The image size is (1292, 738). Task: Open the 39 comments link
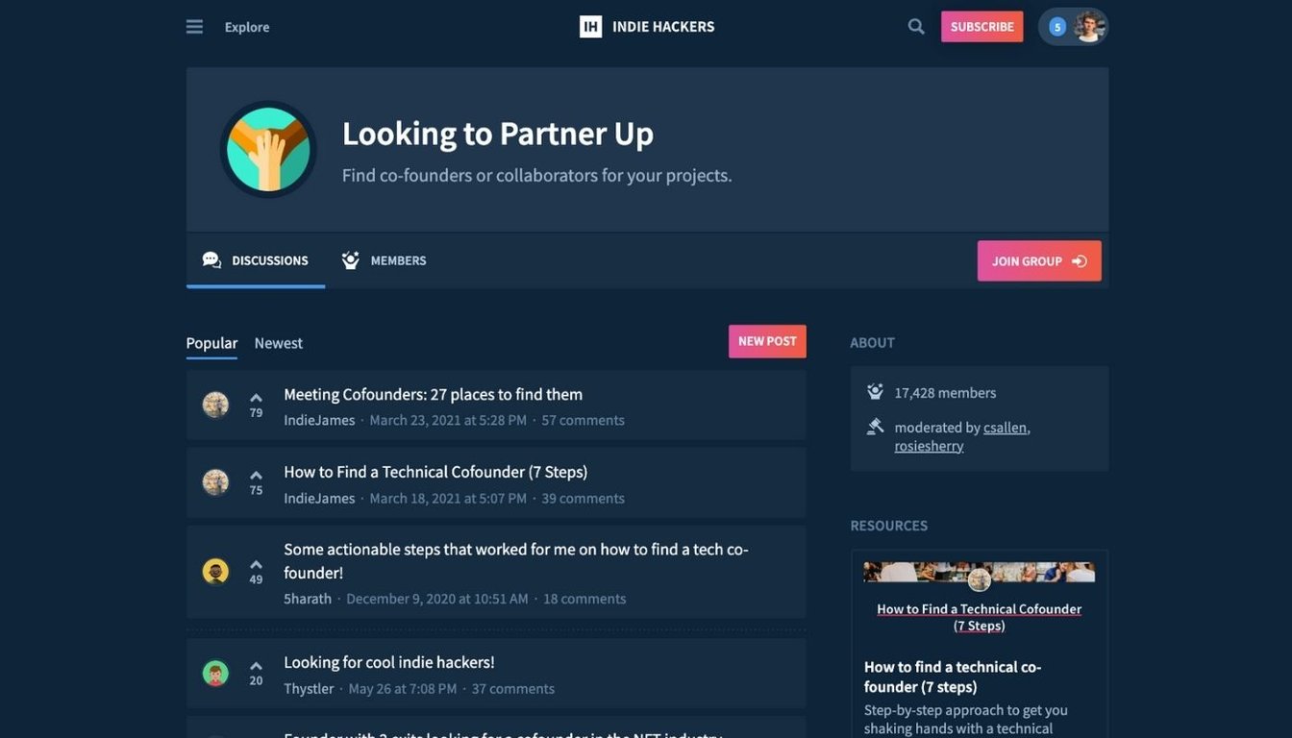583,498
